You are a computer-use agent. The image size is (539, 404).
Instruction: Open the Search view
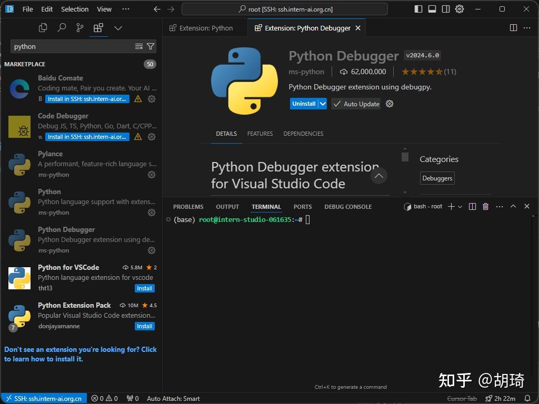point(62,27)
